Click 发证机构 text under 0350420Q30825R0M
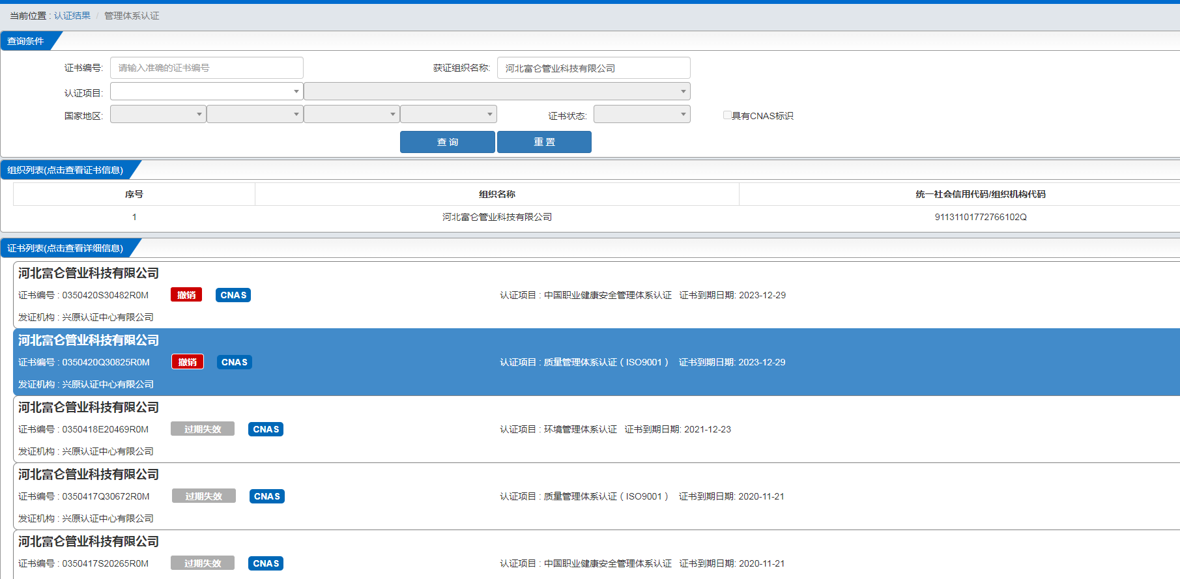This screenshot has width=1180, height=579. click(x=86, y=384)
